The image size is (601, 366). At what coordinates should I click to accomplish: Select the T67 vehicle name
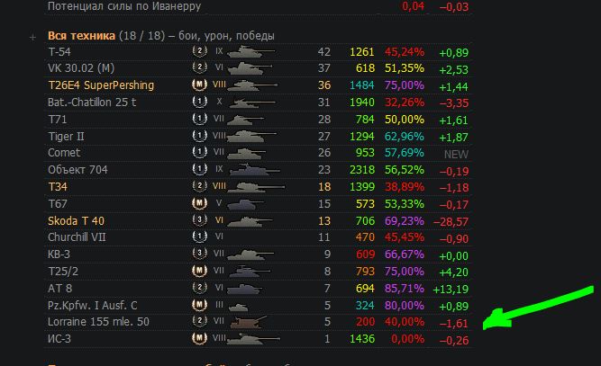58,204
